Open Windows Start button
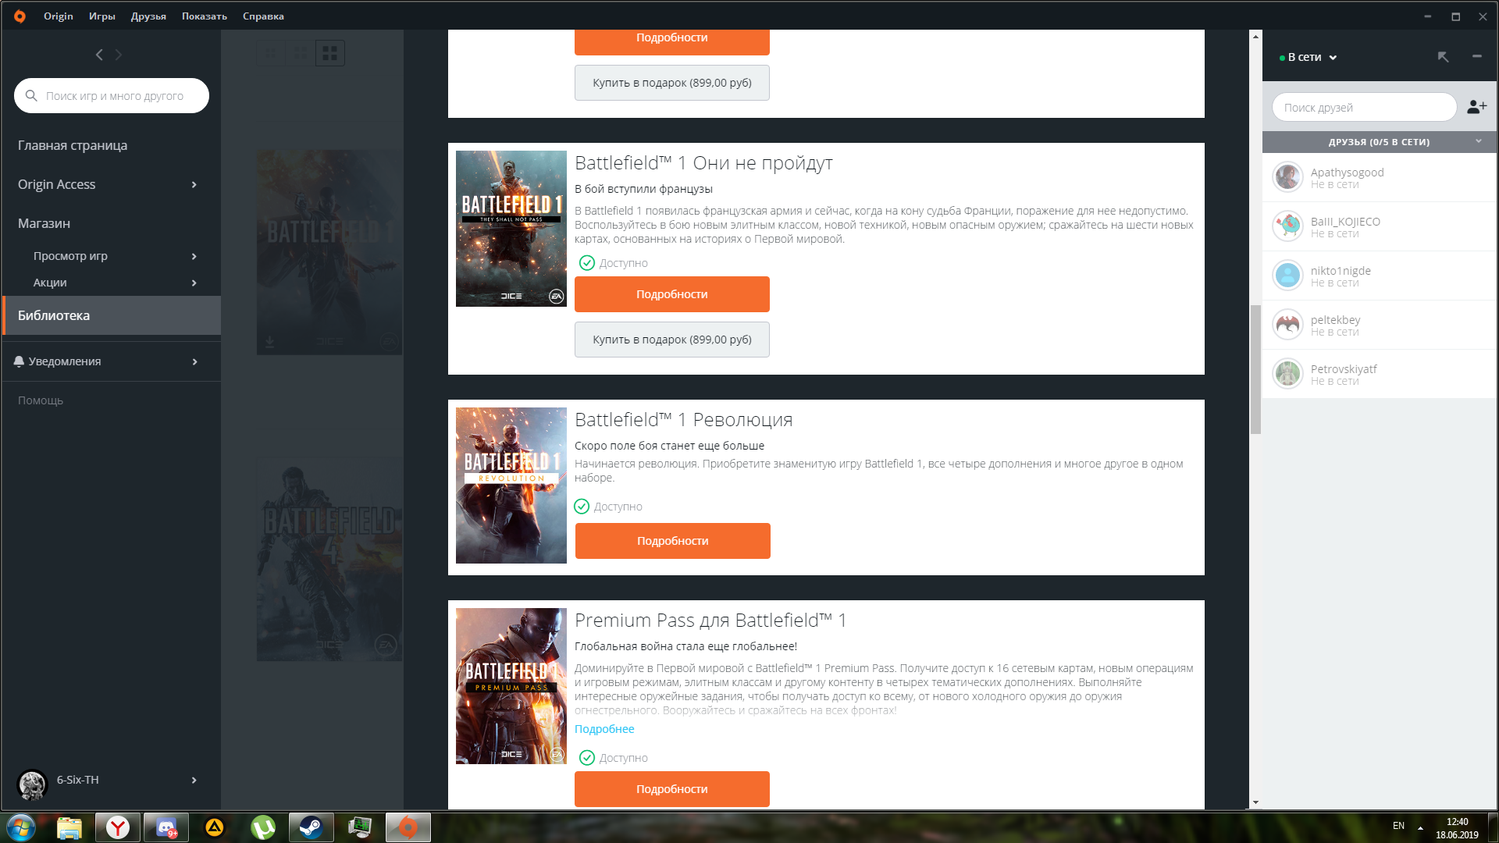The width and height of the screenshot is (1499, 843). [x=21, y=827]
